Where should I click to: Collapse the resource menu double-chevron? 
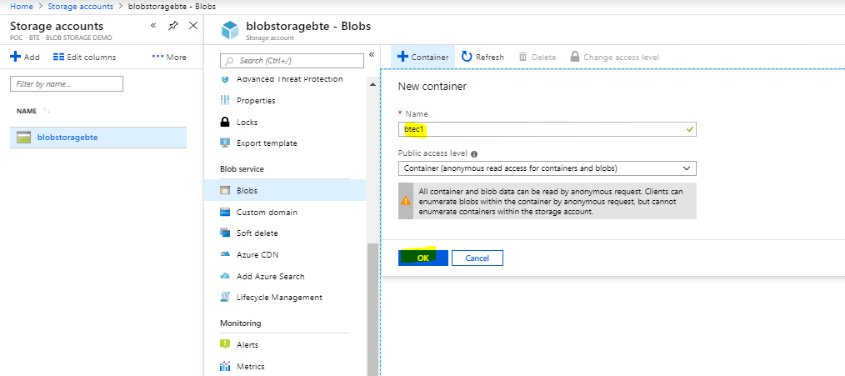[372, 54]
